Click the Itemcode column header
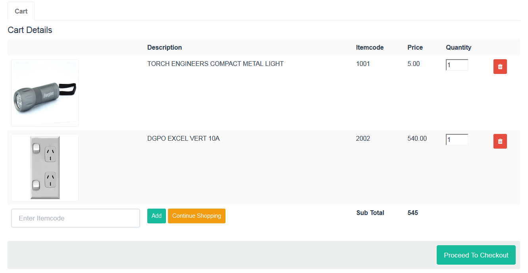The width and height of the screenshot is (528, 273). click(x=370, y=47)
